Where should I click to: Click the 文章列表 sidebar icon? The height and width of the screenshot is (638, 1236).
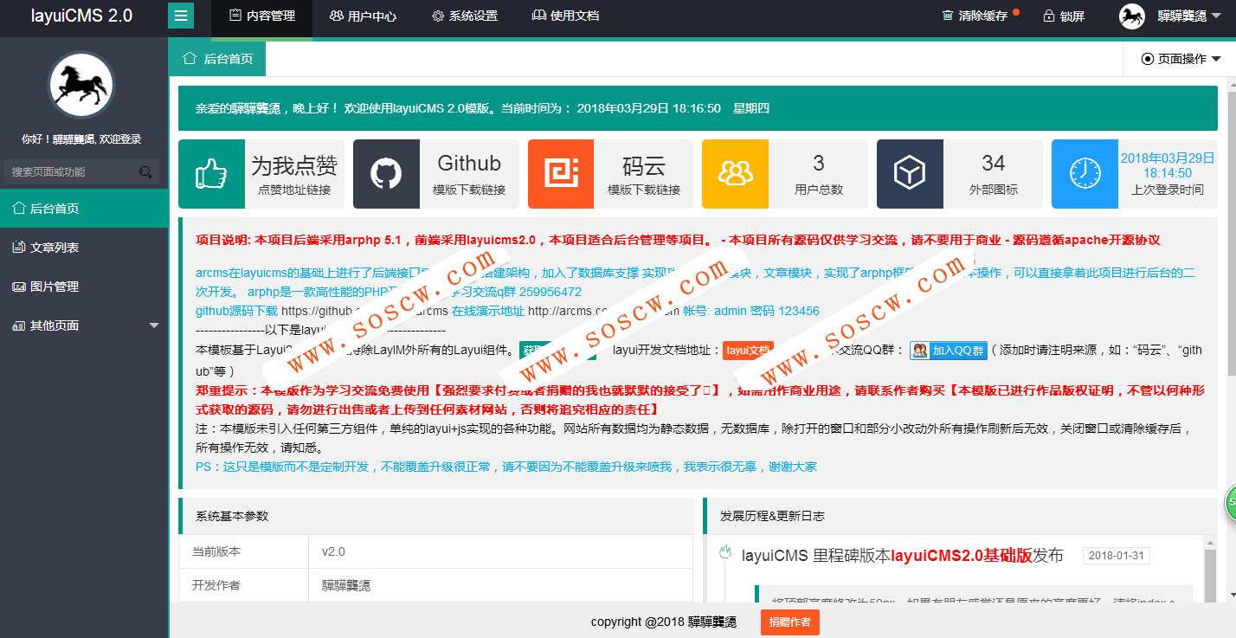tap(18, 248)
